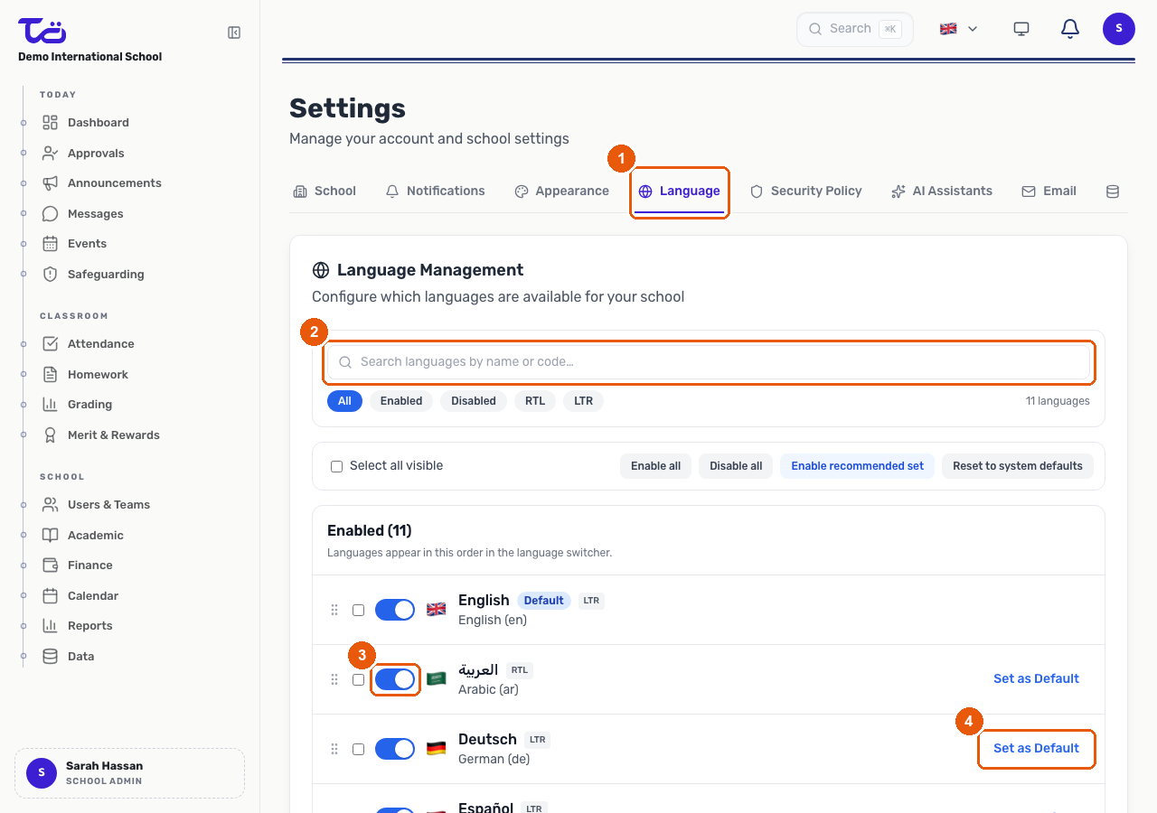Filter languages by RTL

click(x=535, y=401)
